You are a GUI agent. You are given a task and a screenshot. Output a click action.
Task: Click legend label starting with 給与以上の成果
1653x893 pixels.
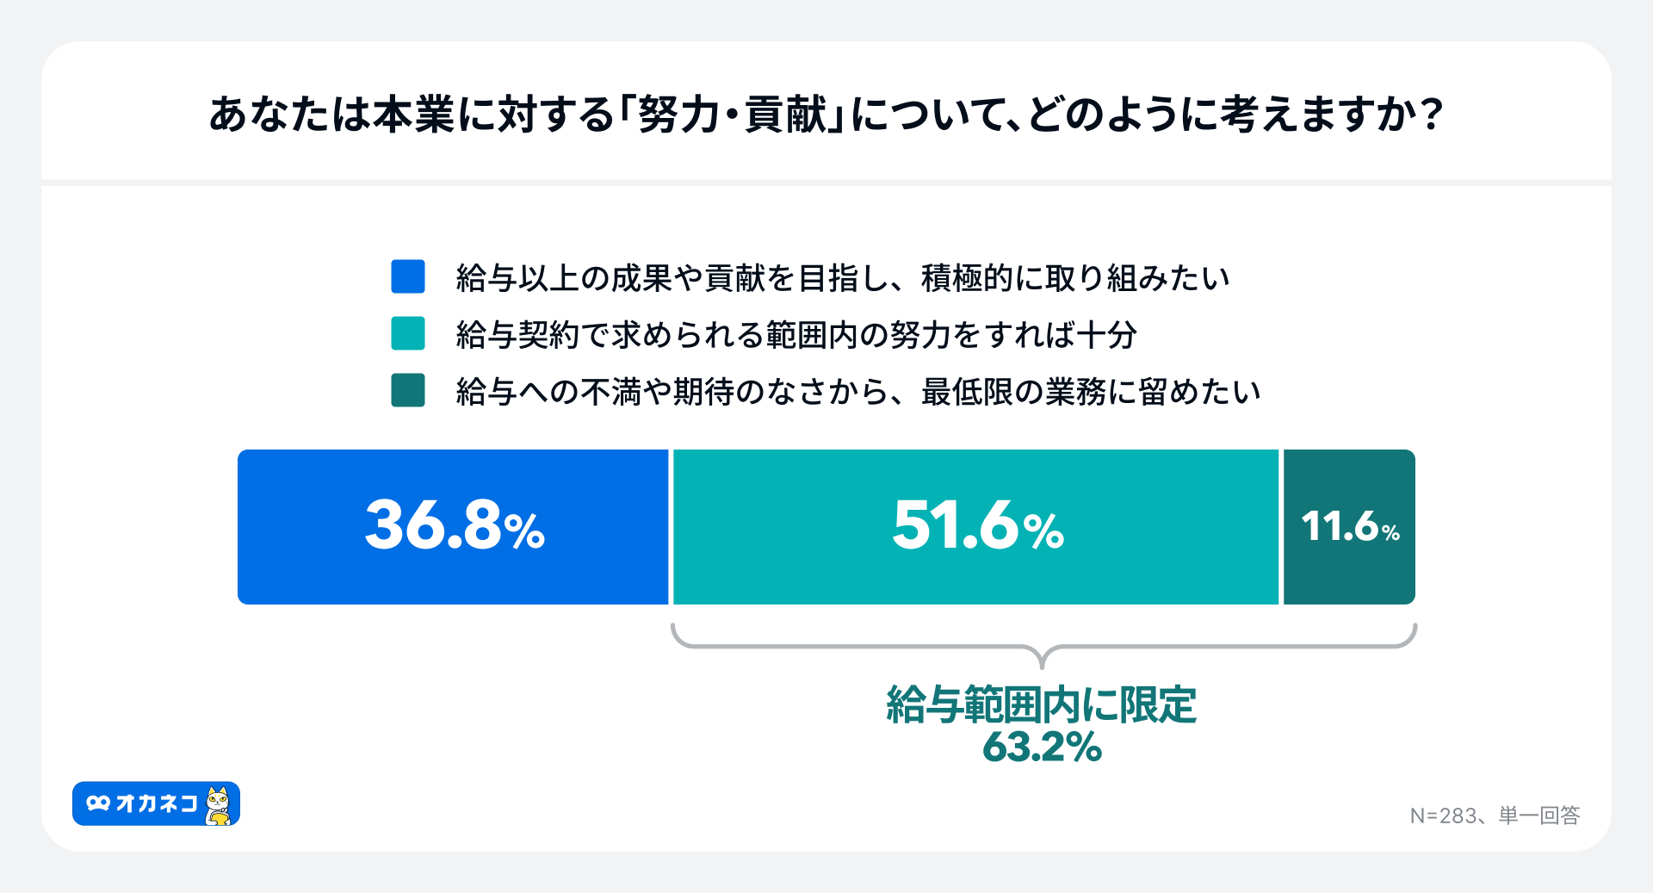843,278
